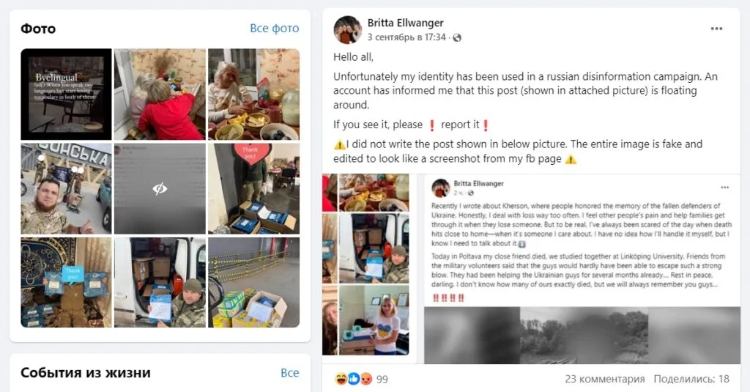Open 'Все' link beside События из жизни
The image size is (750, 392).
(290, 373)
